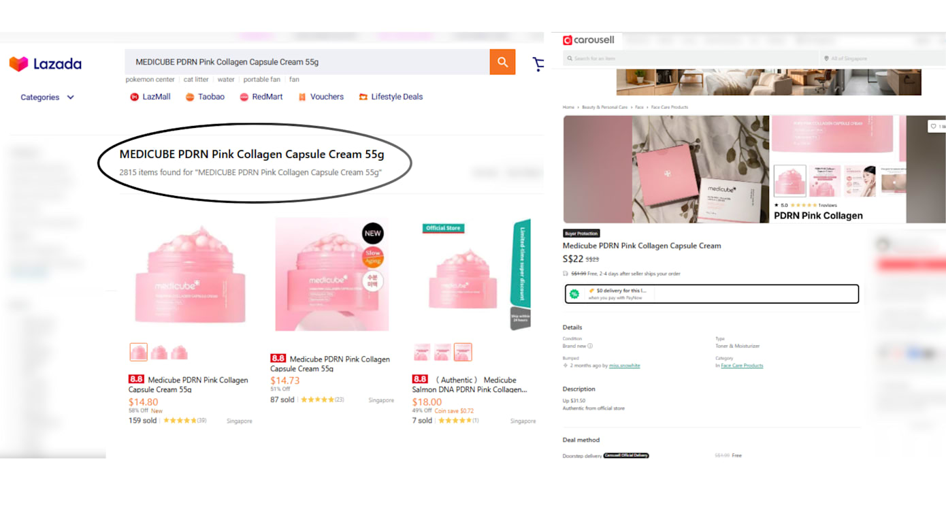Click the Carousell logo
Image resolution: width=946 pixels, height=531 pixels.
point(588,40)
